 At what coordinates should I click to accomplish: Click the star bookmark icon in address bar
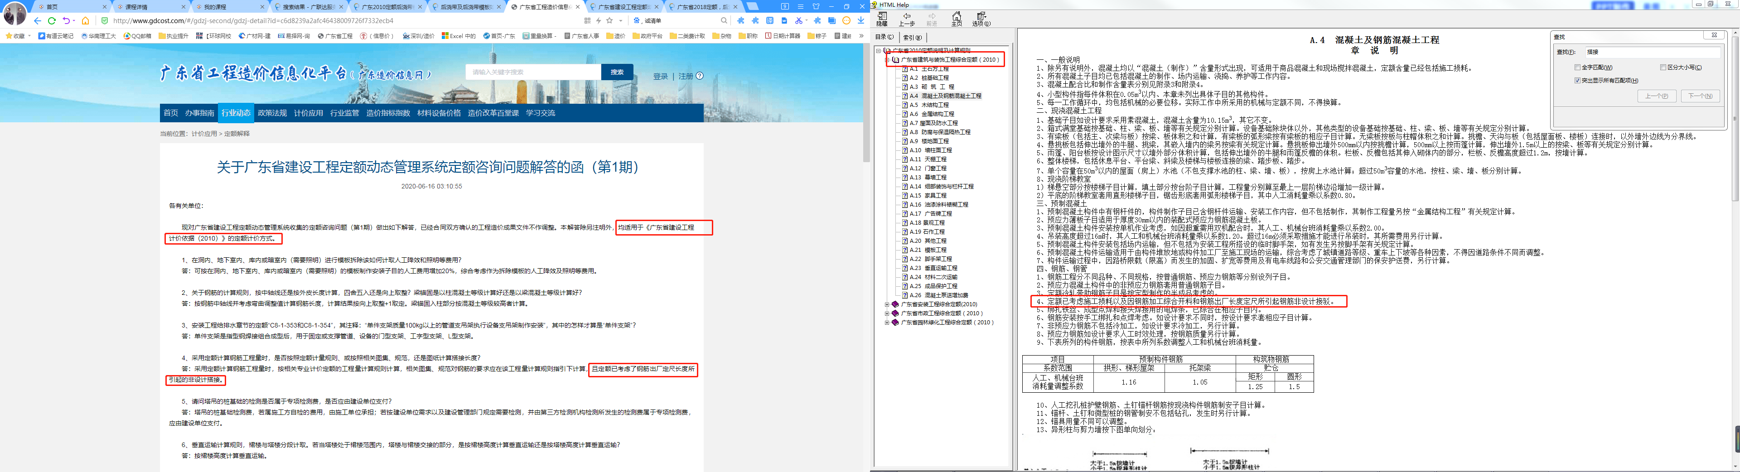609,20
